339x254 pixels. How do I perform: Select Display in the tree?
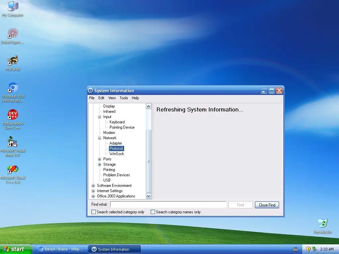[109, 106]
